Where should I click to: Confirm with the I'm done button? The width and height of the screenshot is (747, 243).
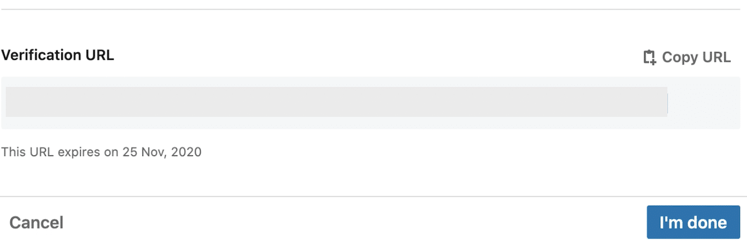693,222
